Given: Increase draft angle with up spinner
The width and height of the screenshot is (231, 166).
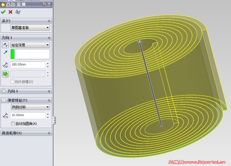Looking at the screenshot, I should tap(48, 73).
